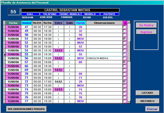Check the J box for unit 56
Screen dimensions: 164x113
[124, 58]
